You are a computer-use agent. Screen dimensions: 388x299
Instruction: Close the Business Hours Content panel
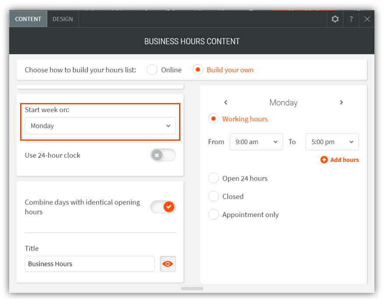pyautogui.click(x=367, y=19)
